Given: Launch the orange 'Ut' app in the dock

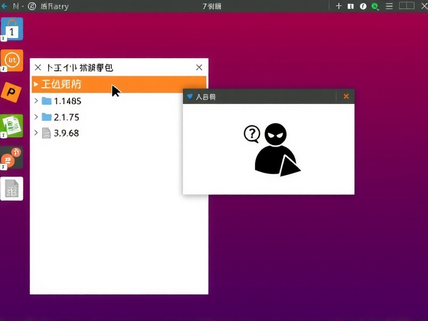Looking at the screenshot, I should tap(12, 60).
